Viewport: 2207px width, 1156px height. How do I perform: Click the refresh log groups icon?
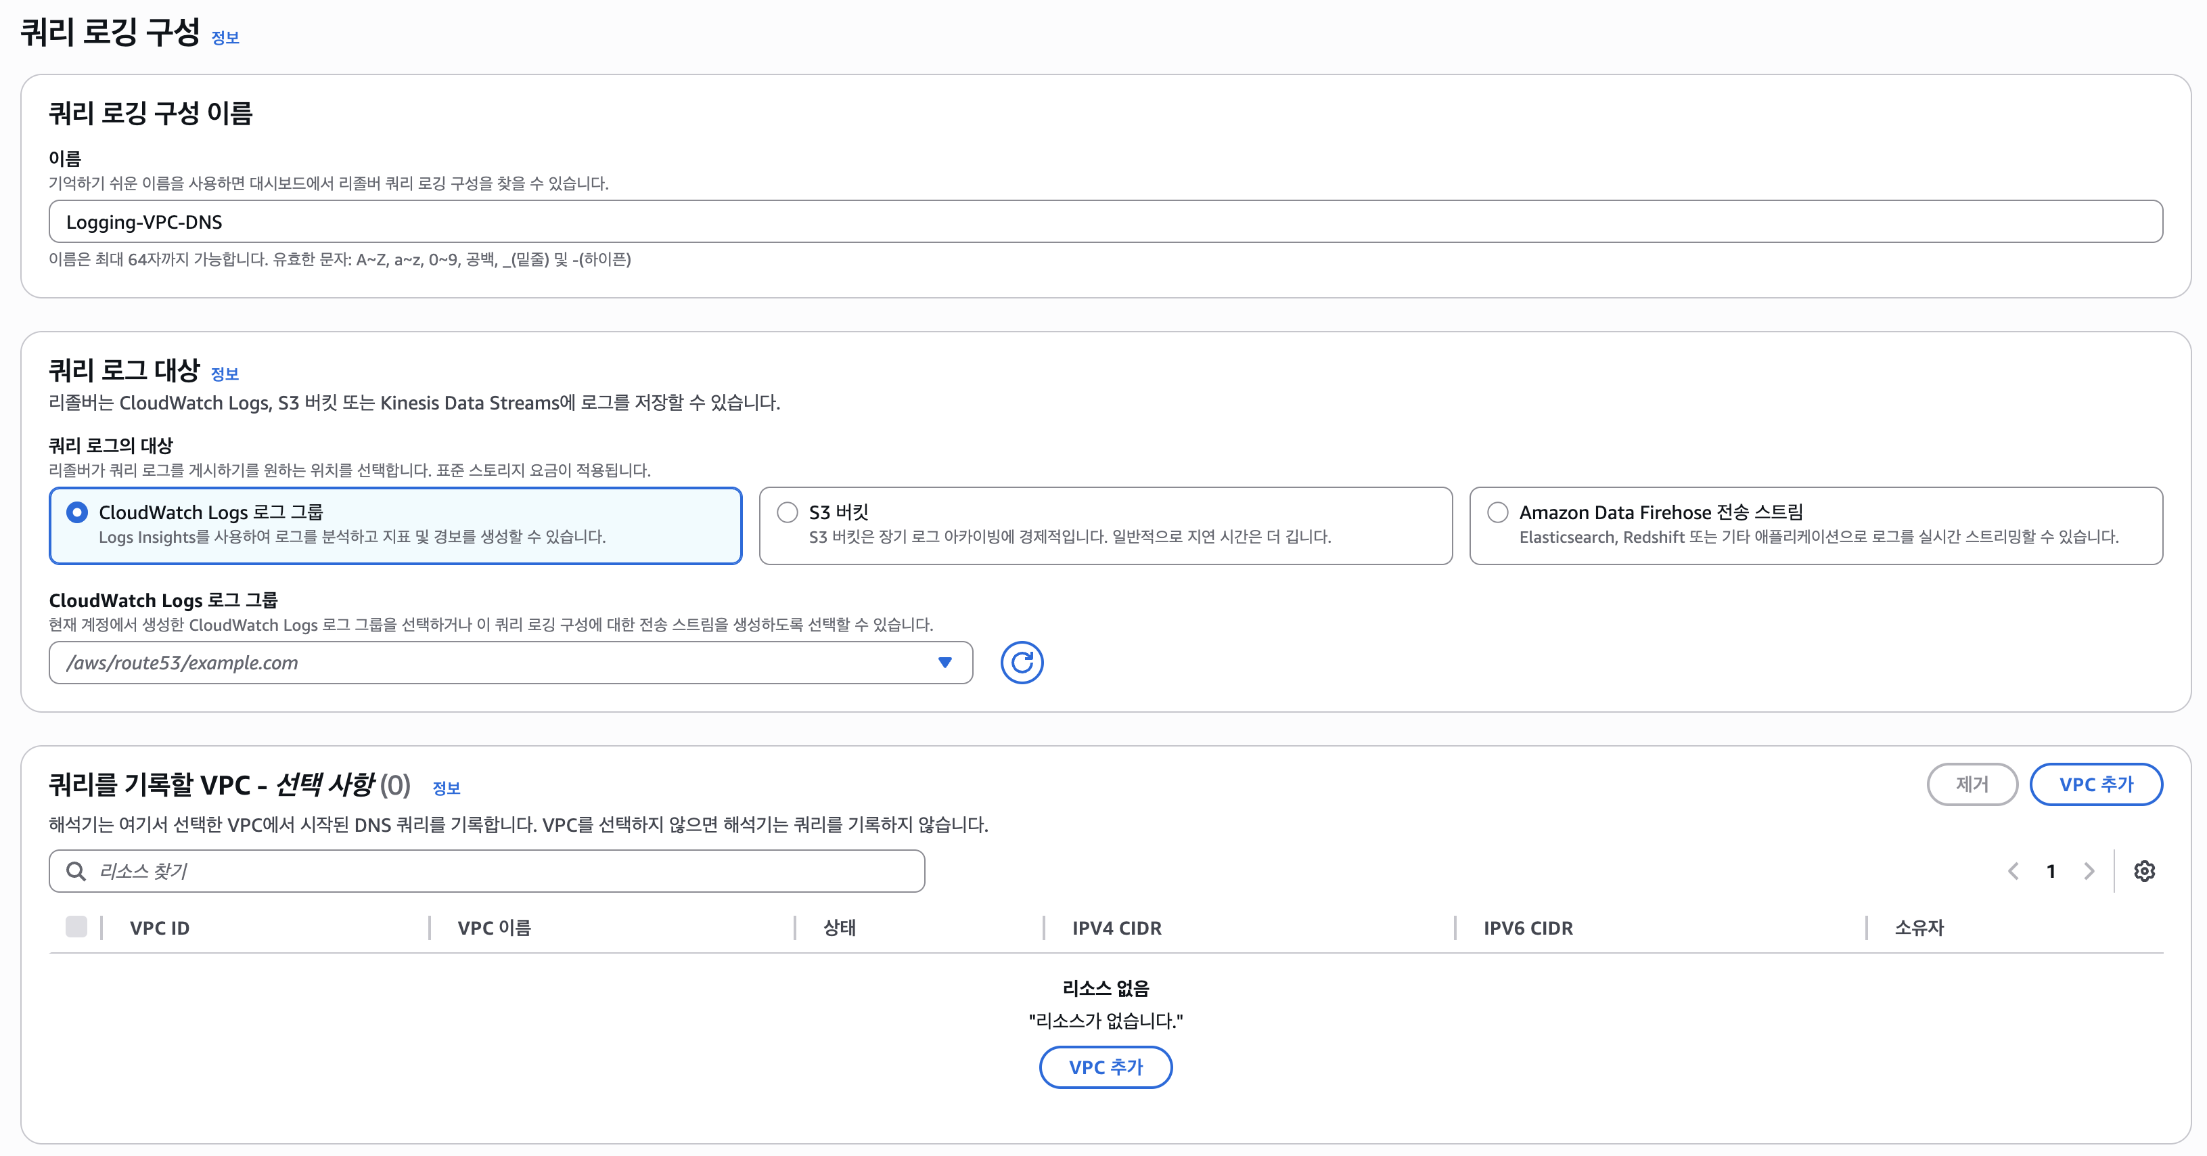click(1021, 663)
